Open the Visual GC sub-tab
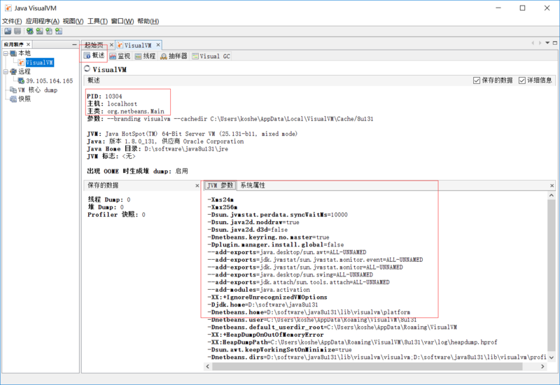The width and height of the screenshot is (560, 385). [211, 56]
